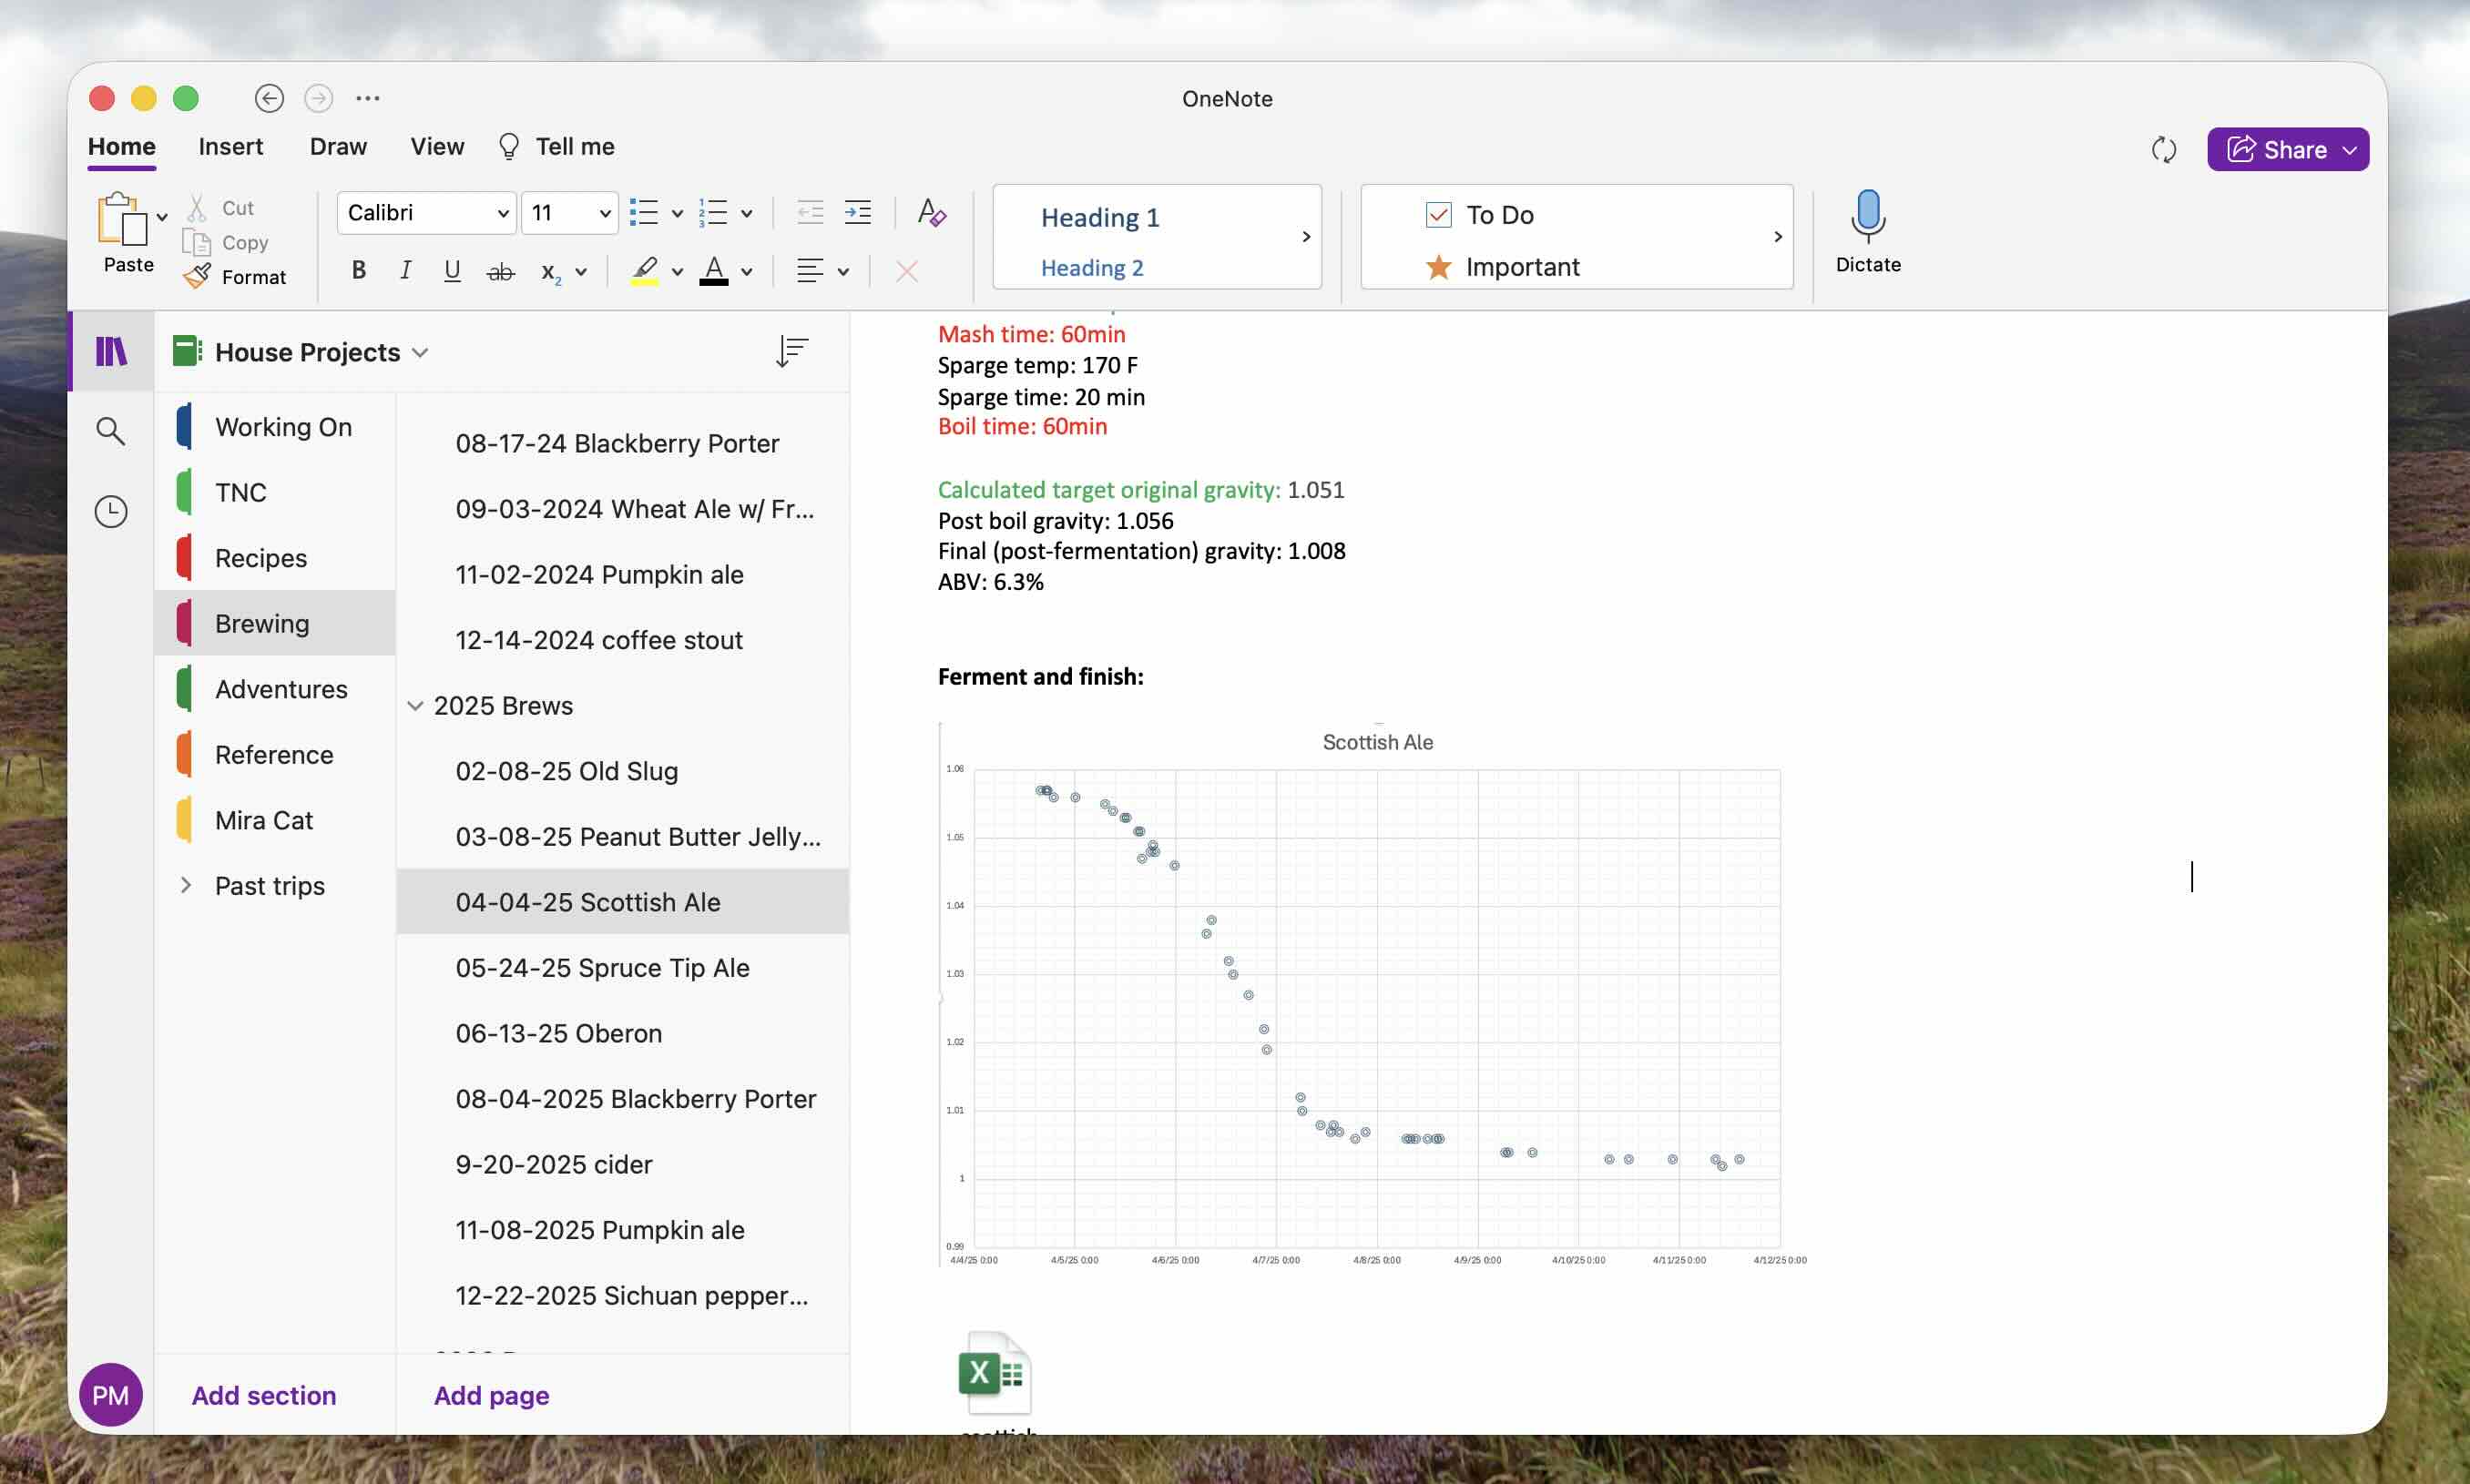This screenshot has height=1484, width=2470.
Task: Apply the yellow text highlight color
Action: [x=645, y=271]
